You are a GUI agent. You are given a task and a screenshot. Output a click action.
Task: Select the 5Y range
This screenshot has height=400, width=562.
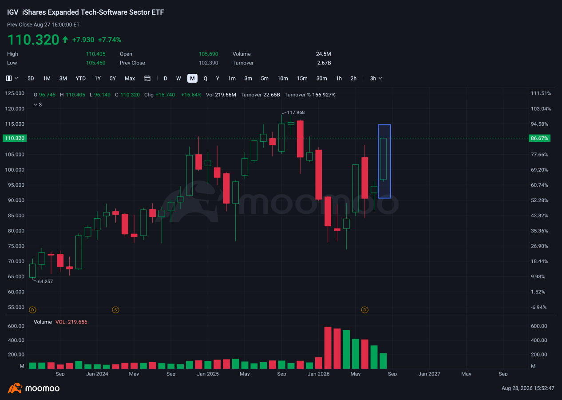[x=113, y=78]
